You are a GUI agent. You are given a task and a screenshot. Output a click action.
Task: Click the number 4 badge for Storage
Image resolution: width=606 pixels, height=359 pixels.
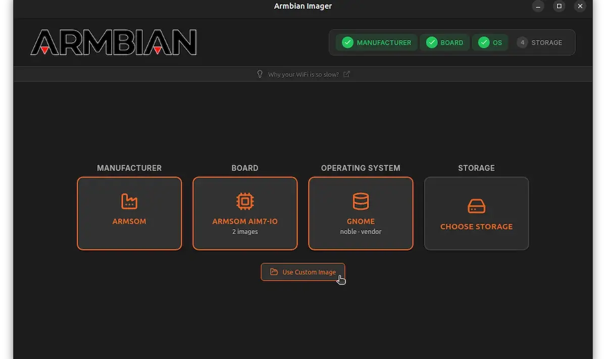coord(522,42)
